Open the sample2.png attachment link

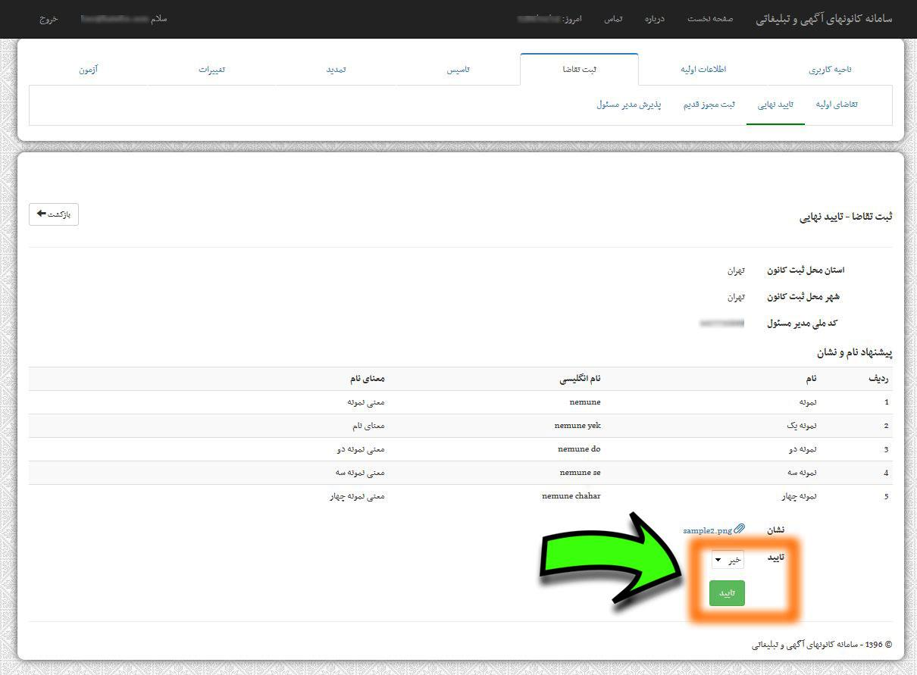707,530
